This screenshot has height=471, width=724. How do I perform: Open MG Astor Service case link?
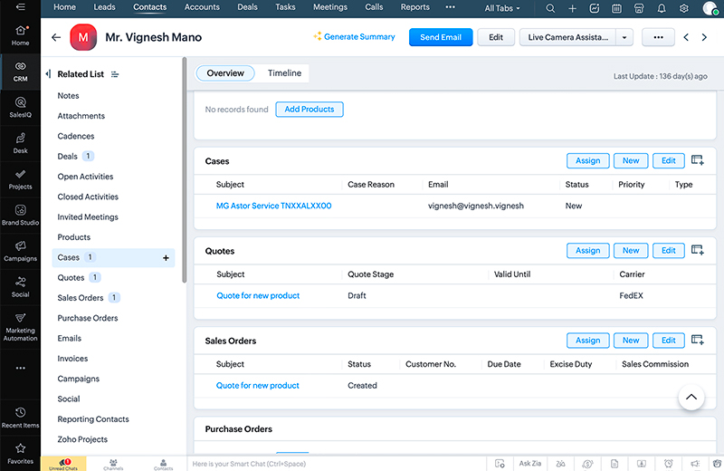pyautogui.click(x=273, y=206)
